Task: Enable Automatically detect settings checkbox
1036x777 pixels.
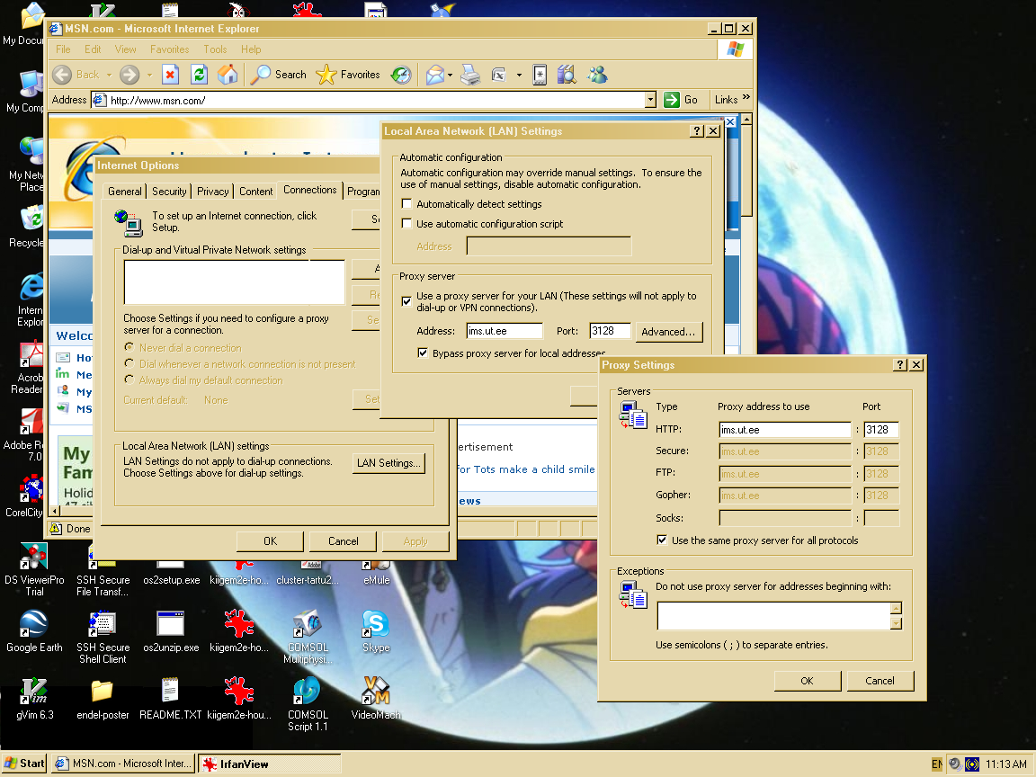Action: tap(406, 205)
